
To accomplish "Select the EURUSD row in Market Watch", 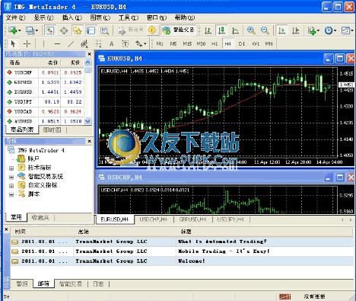I will coord(45,92).
